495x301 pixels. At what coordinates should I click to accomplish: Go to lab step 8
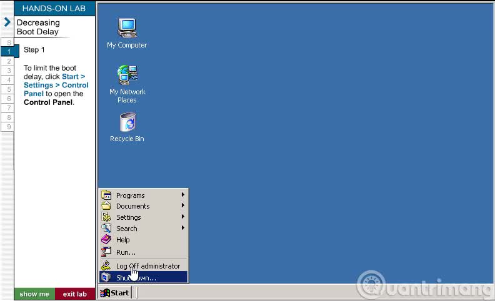coord(9,117)
